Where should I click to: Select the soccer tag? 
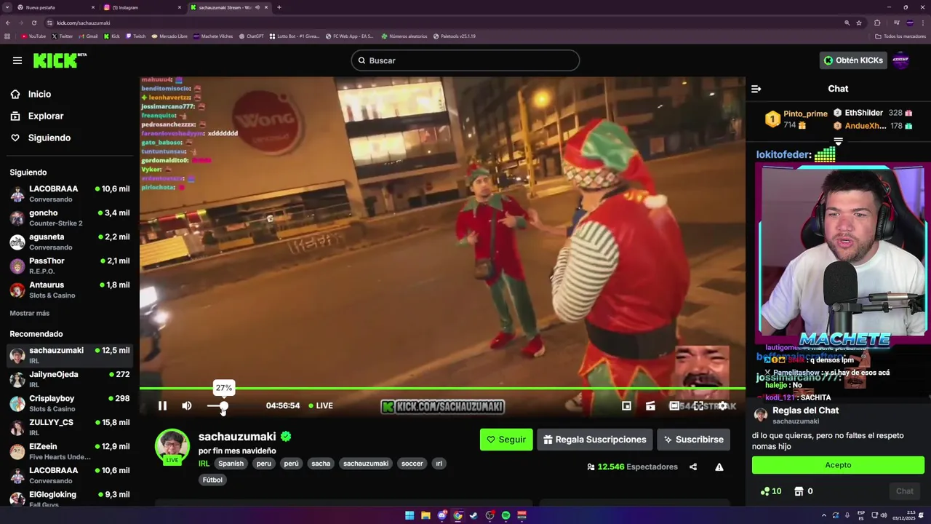(412, 464)
